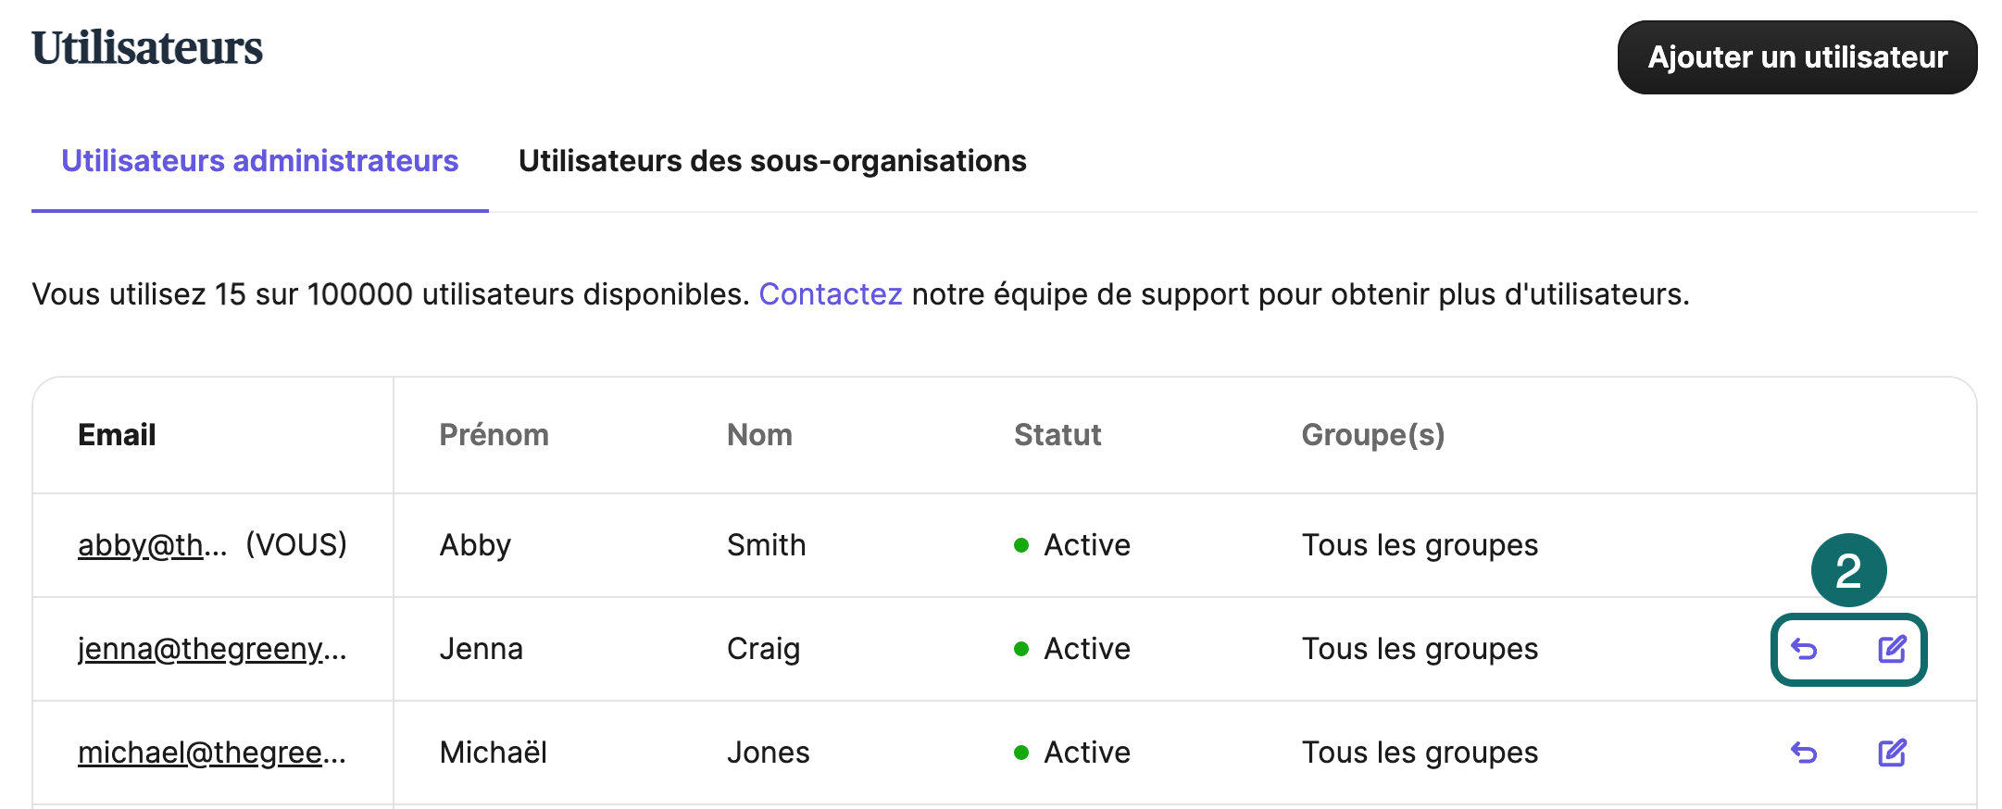Open abby@th... email link

point(153,545)
